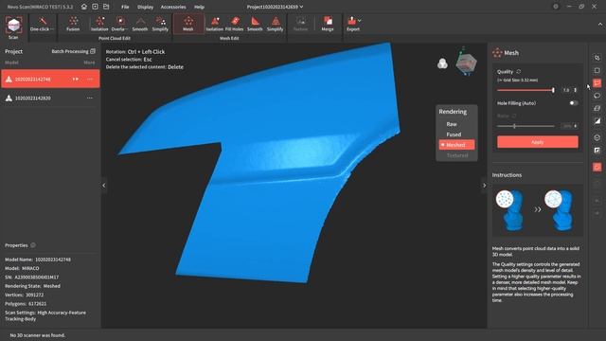Image resolution: width=606 pixels, height=341 pixels.
Task: Open more options for model 10202023142748
Action: click(x=90, y=79)
